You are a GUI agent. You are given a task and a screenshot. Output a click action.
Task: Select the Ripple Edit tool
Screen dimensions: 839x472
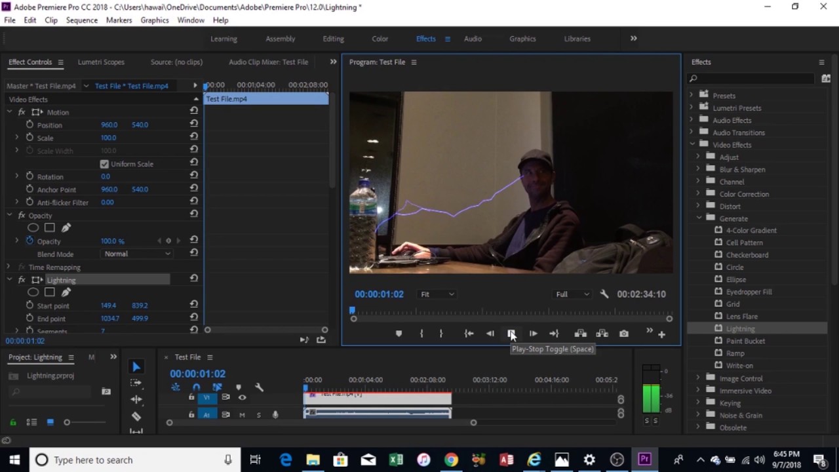click(x=136, y=399)
